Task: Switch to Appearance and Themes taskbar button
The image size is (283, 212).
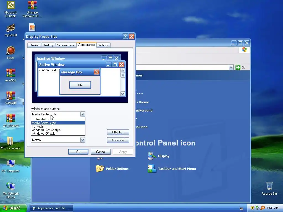Action: 51,208
